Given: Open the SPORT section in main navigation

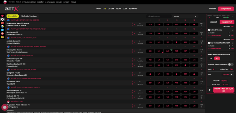Looking at the screenshot, I should (98, 9).
